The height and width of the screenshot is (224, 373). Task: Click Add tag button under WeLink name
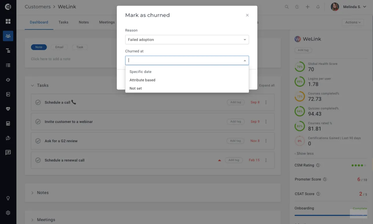pos(303,50)
